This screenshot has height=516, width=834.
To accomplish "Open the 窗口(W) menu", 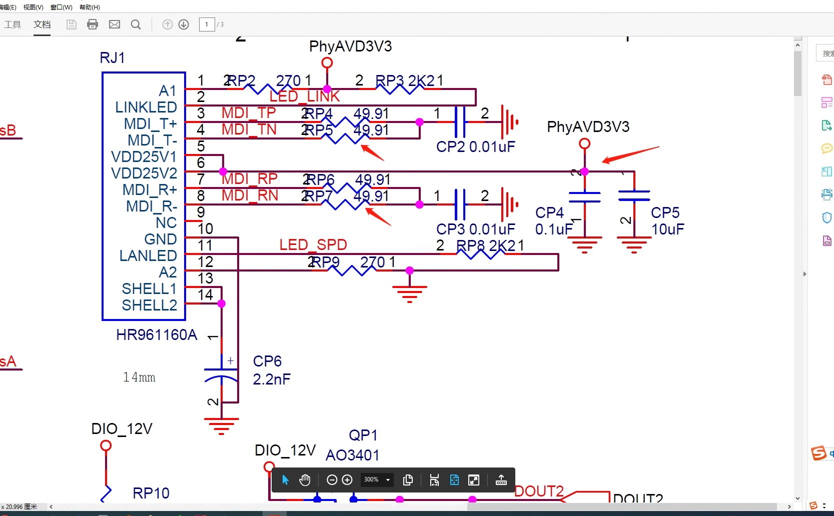I will point(61,7).
